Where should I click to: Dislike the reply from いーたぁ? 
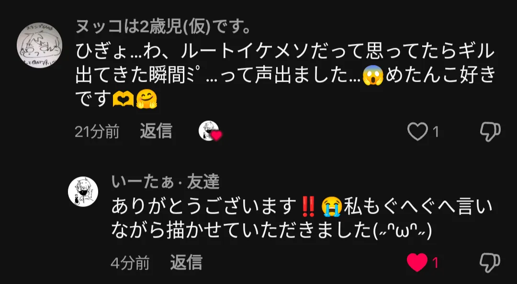(490, 263)
